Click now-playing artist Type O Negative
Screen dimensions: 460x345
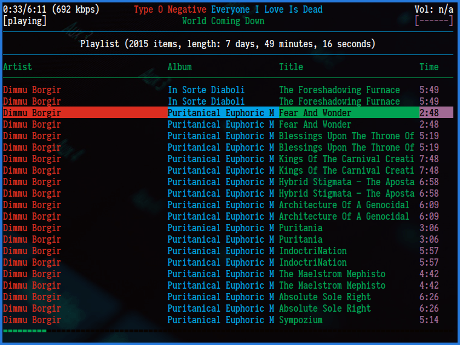[x=170, y=10]
